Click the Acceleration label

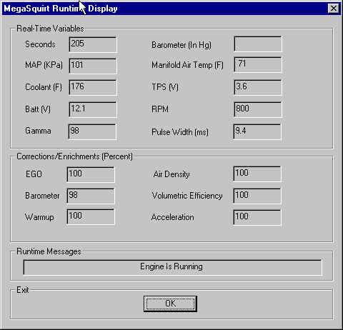(173, 217)
